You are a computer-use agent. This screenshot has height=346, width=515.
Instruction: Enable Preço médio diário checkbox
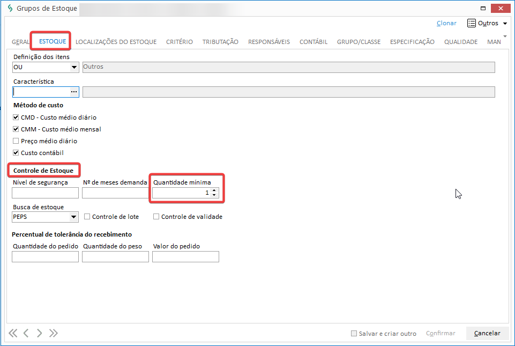pos(16,141)
